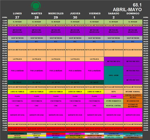The height and width of the screenshot is (140, 150).
Task: Select ESCENAS DE MATRIMONIO block on Domingo
Action: coord(133,106)
